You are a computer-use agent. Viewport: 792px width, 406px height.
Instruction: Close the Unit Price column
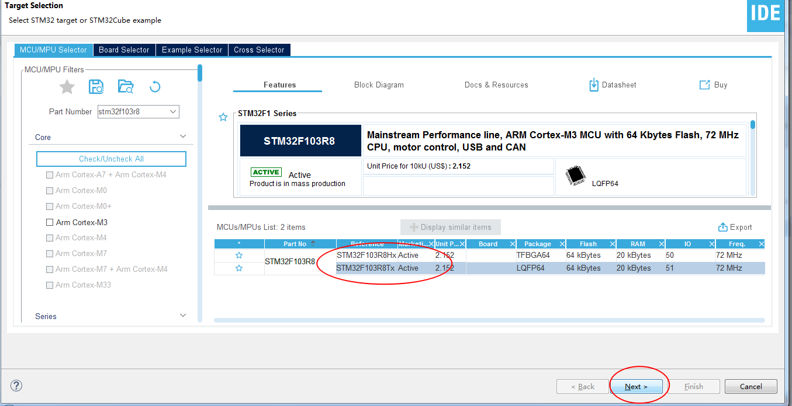pos(462,244)
